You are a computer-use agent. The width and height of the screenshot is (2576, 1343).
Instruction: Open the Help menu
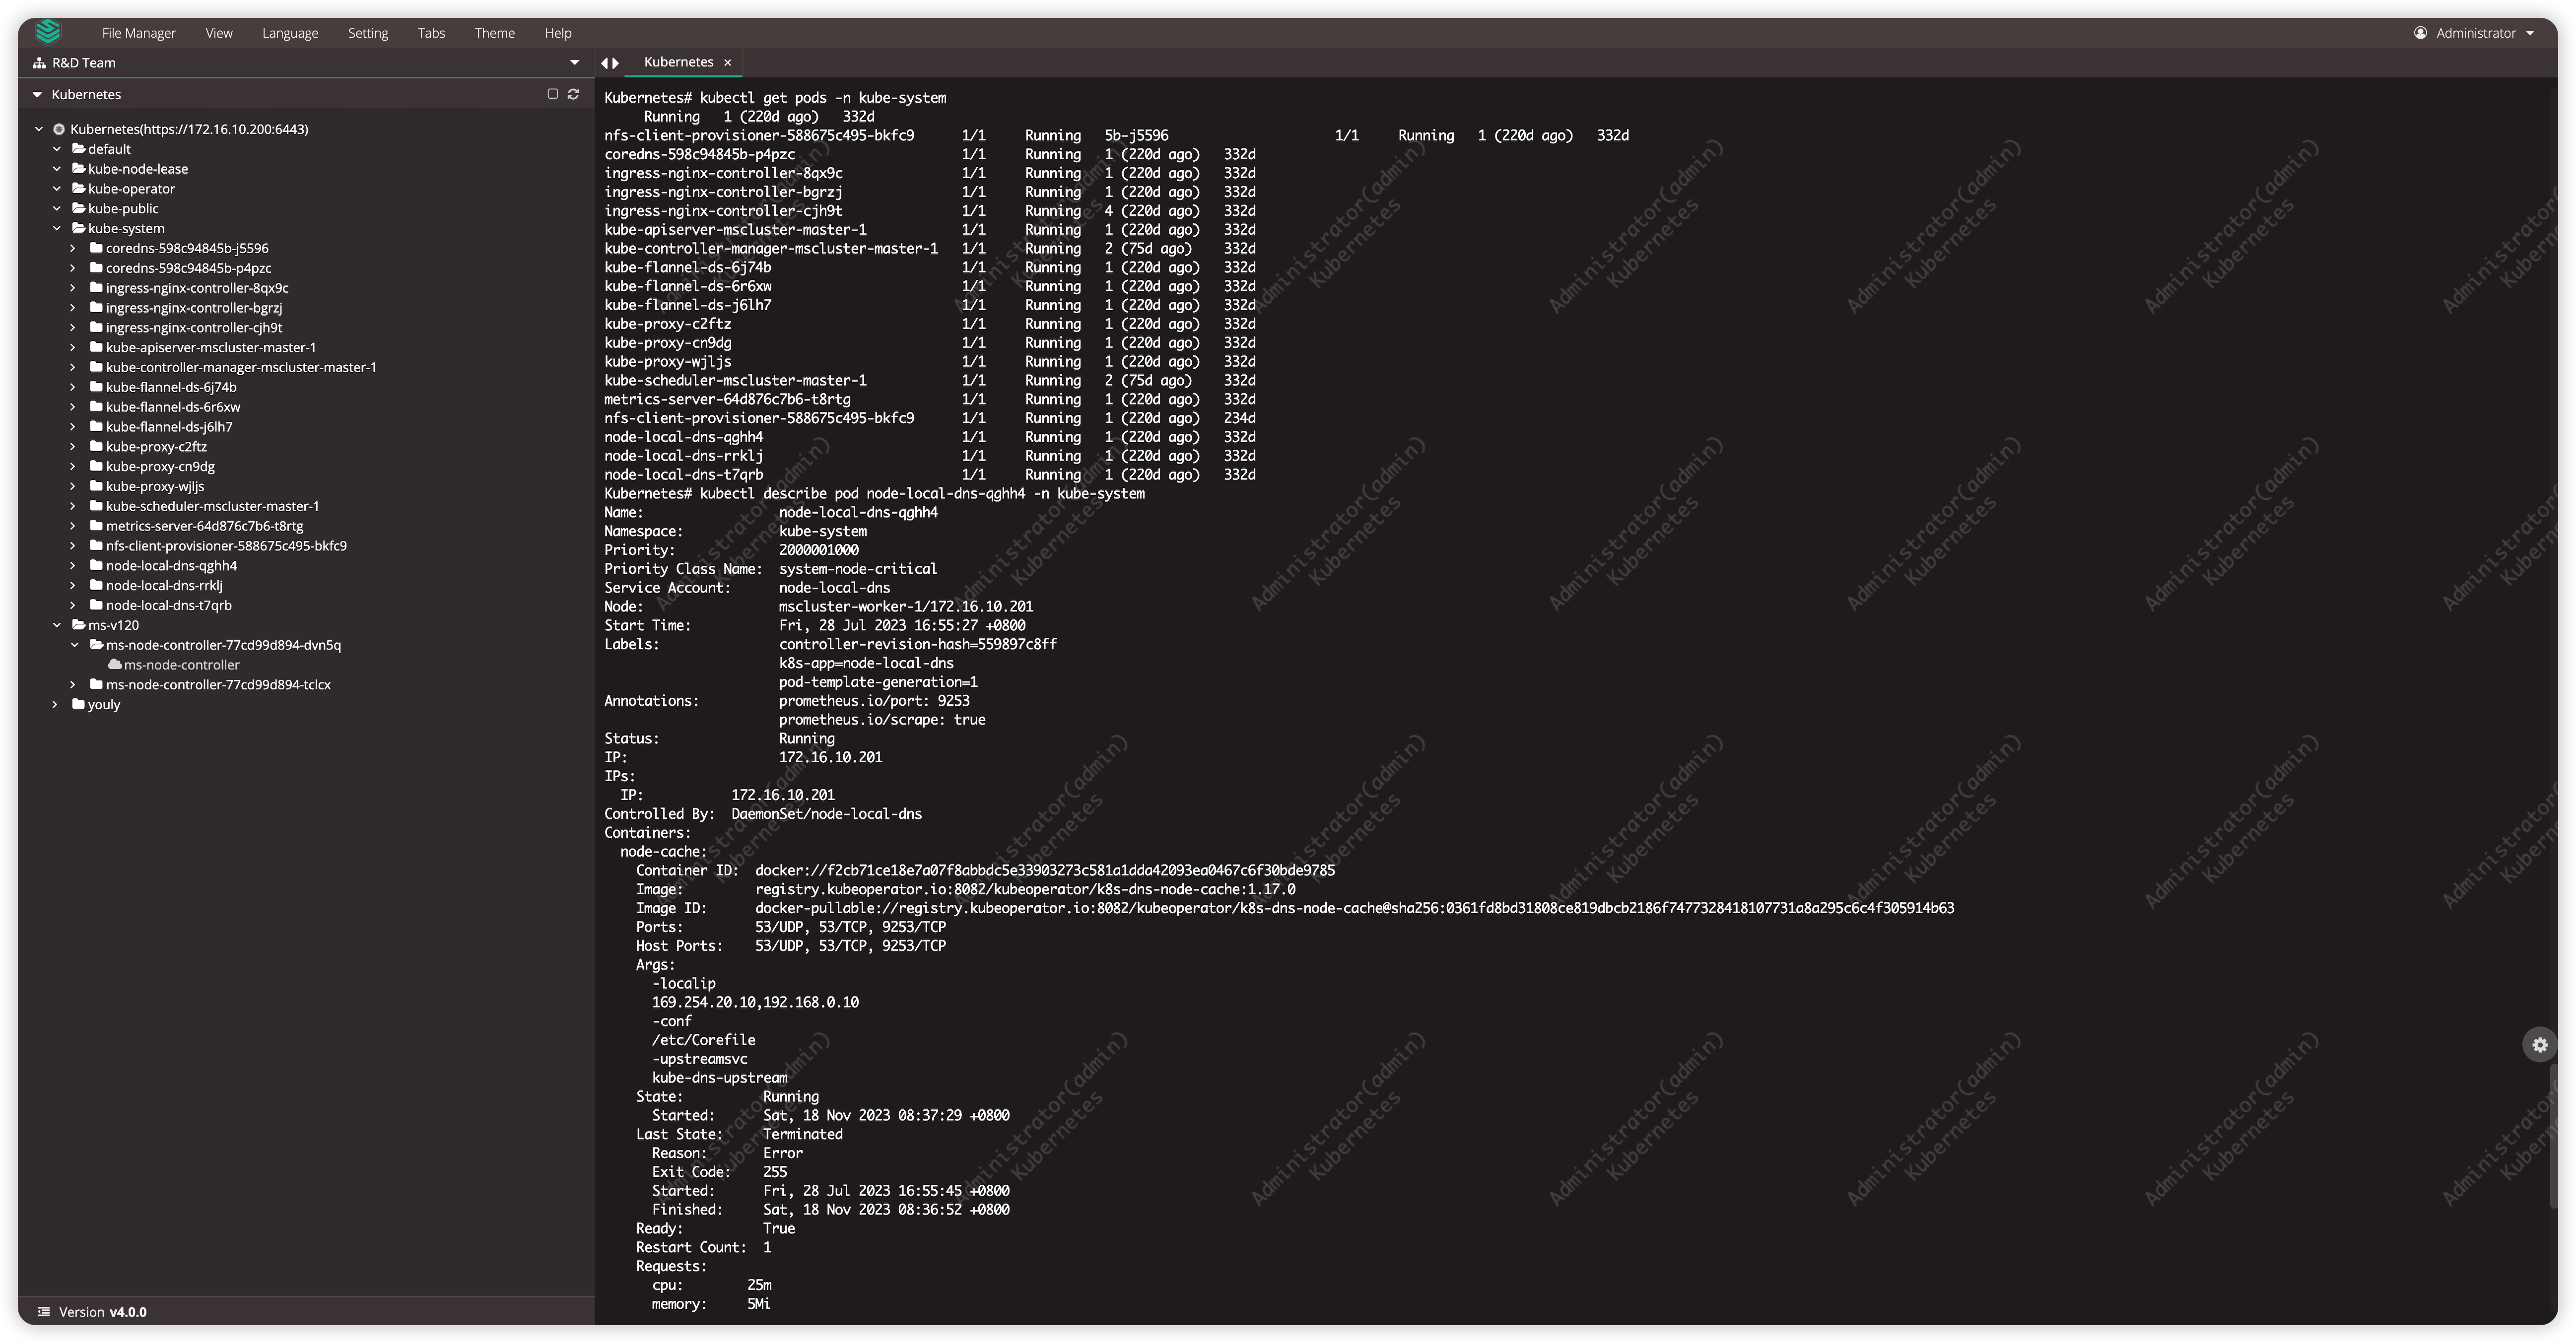558,33
